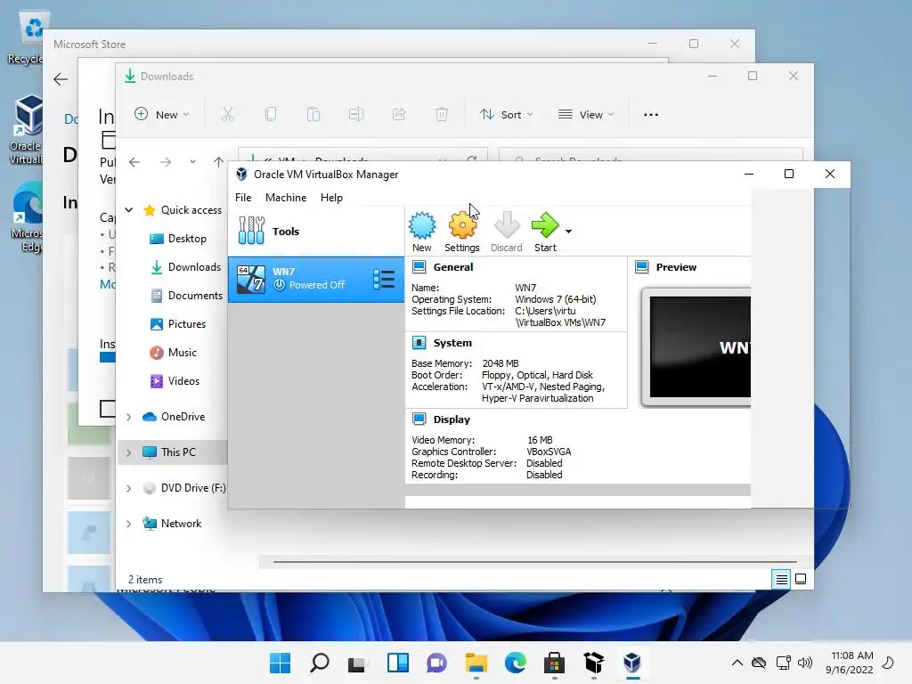Open recent locations chevron in Explorer
The width and height of the screenshot is (912, 684).
pyautogui.click(x=192, y=162)
